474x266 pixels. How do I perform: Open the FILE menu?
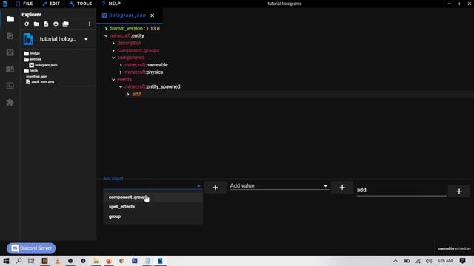pyautogui.click(x=24, y=4)
